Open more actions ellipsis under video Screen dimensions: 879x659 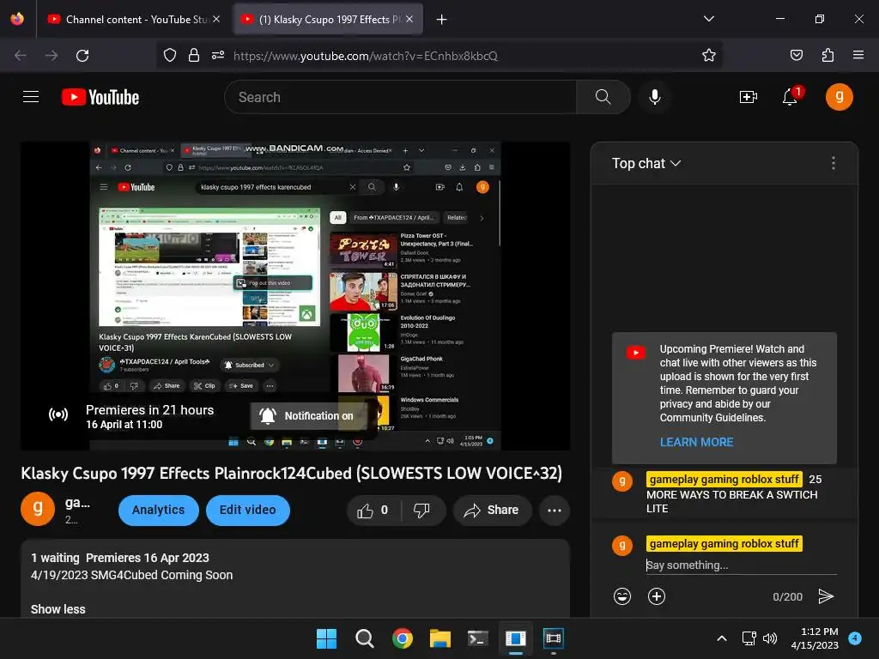[555, 510]
